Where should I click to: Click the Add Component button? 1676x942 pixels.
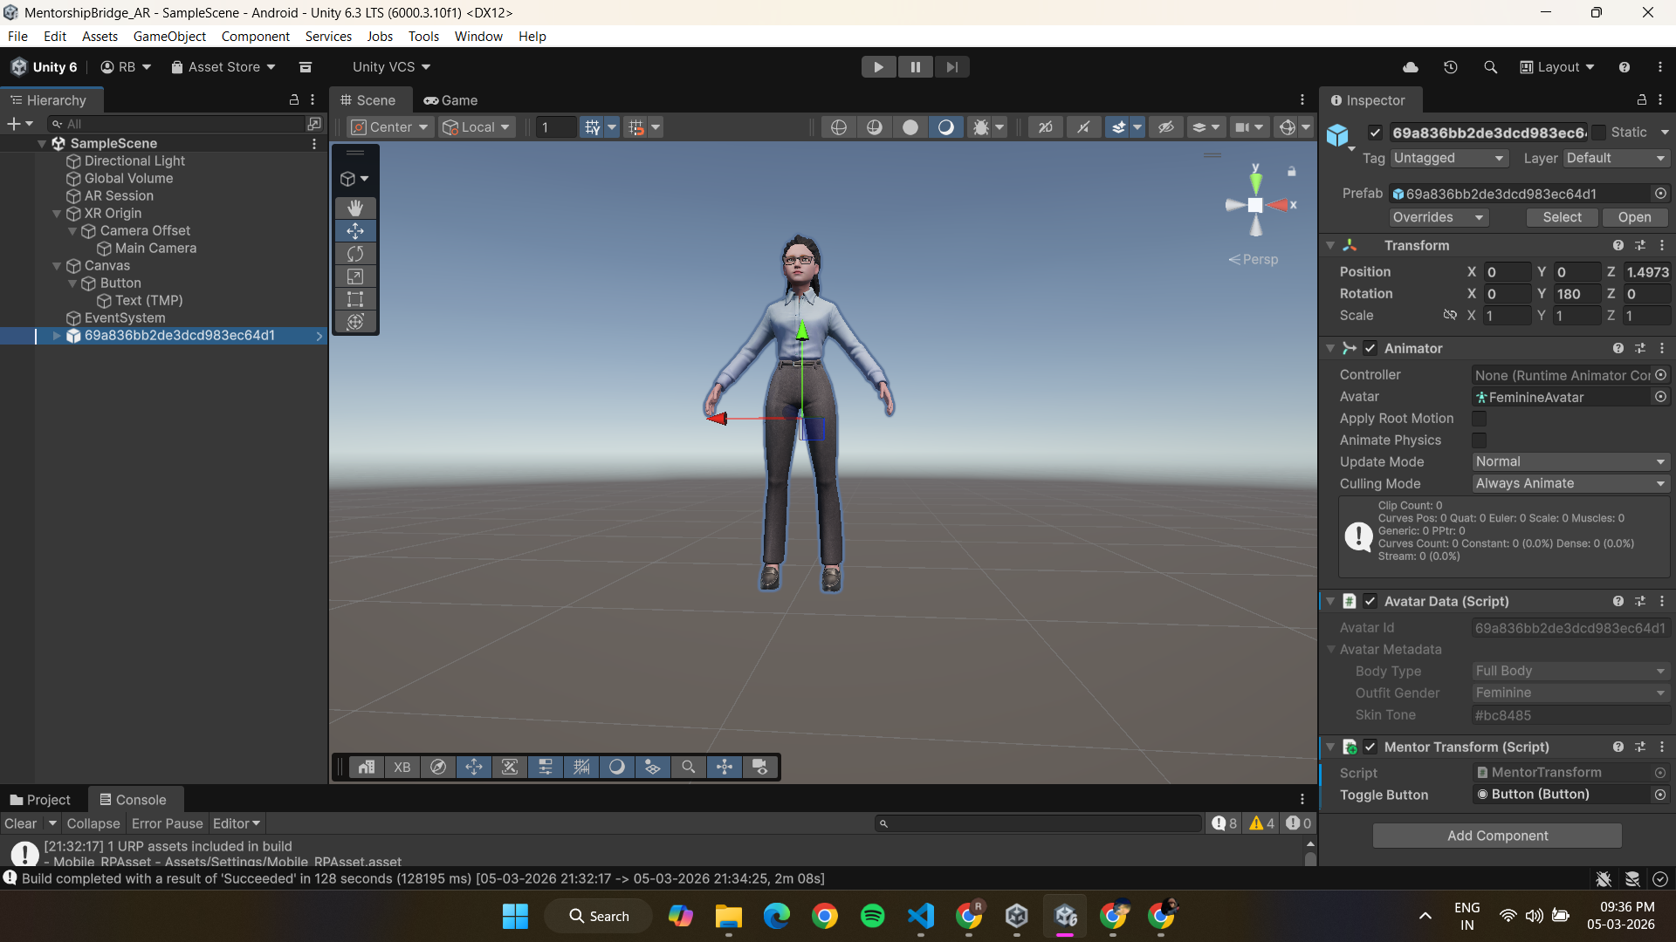point(1497,836)
